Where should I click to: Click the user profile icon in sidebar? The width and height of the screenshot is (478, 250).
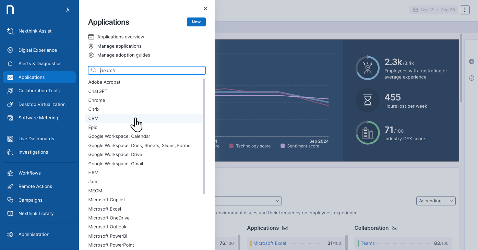click(x=68, y=10)
